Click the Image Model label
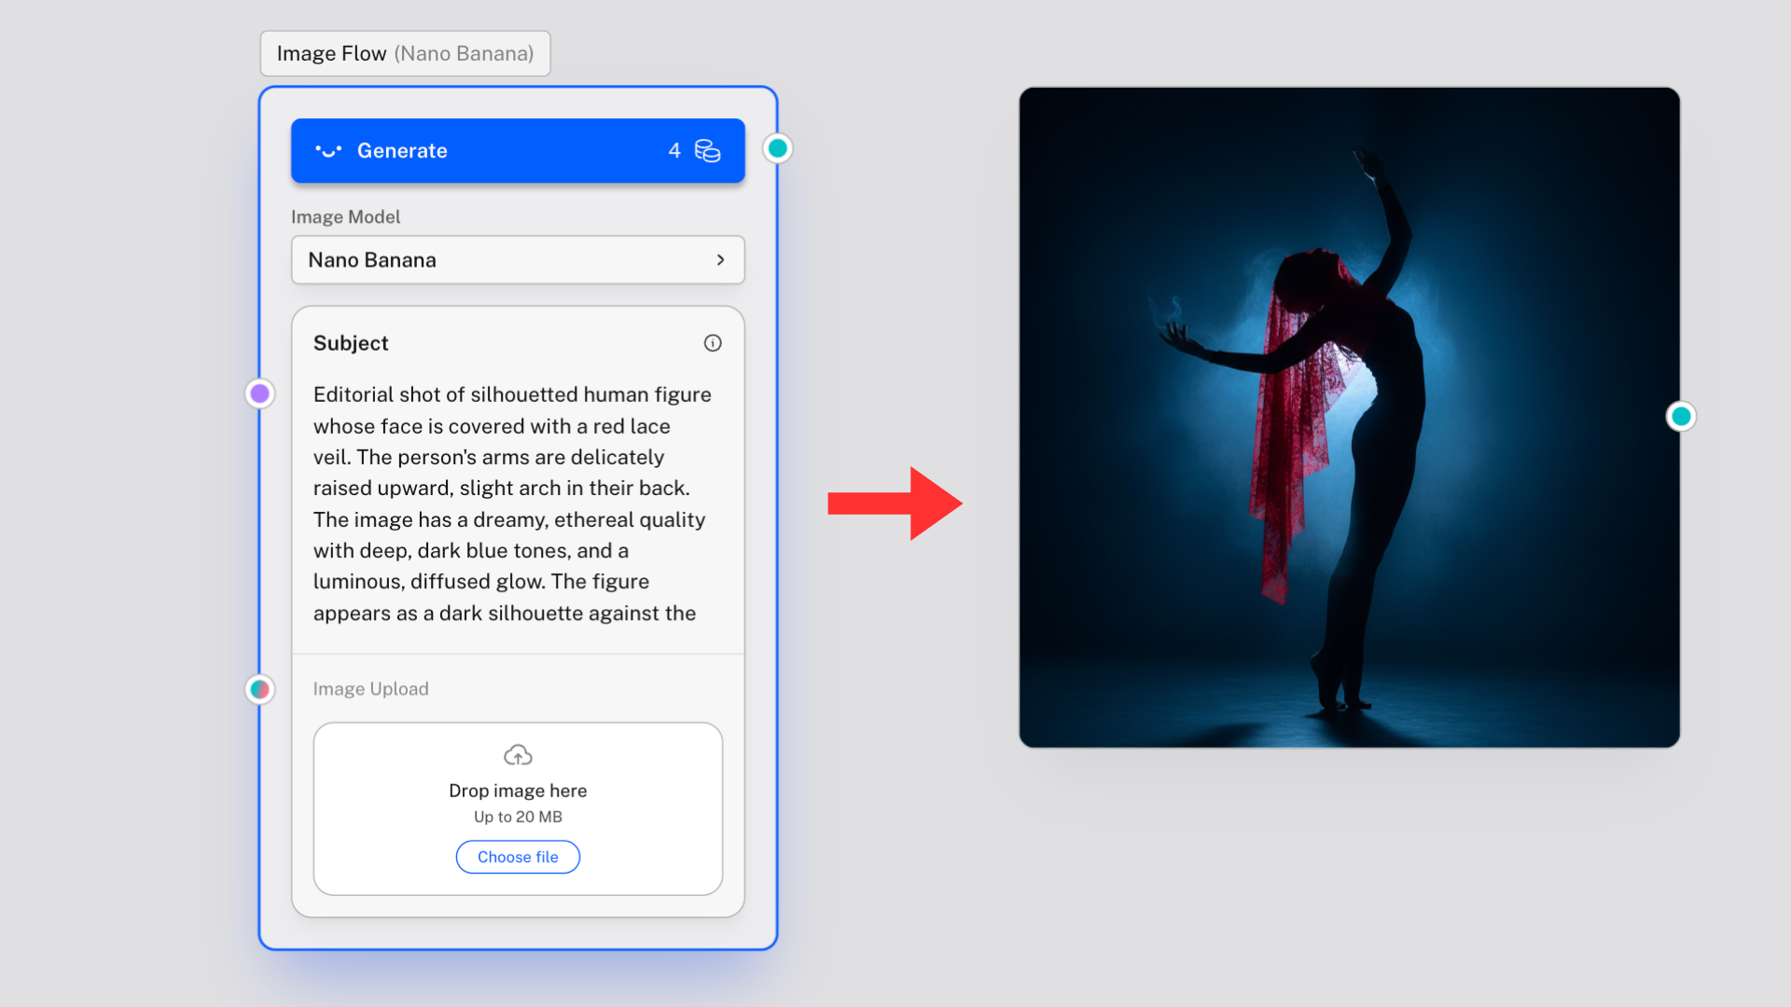 coord(346,216)
